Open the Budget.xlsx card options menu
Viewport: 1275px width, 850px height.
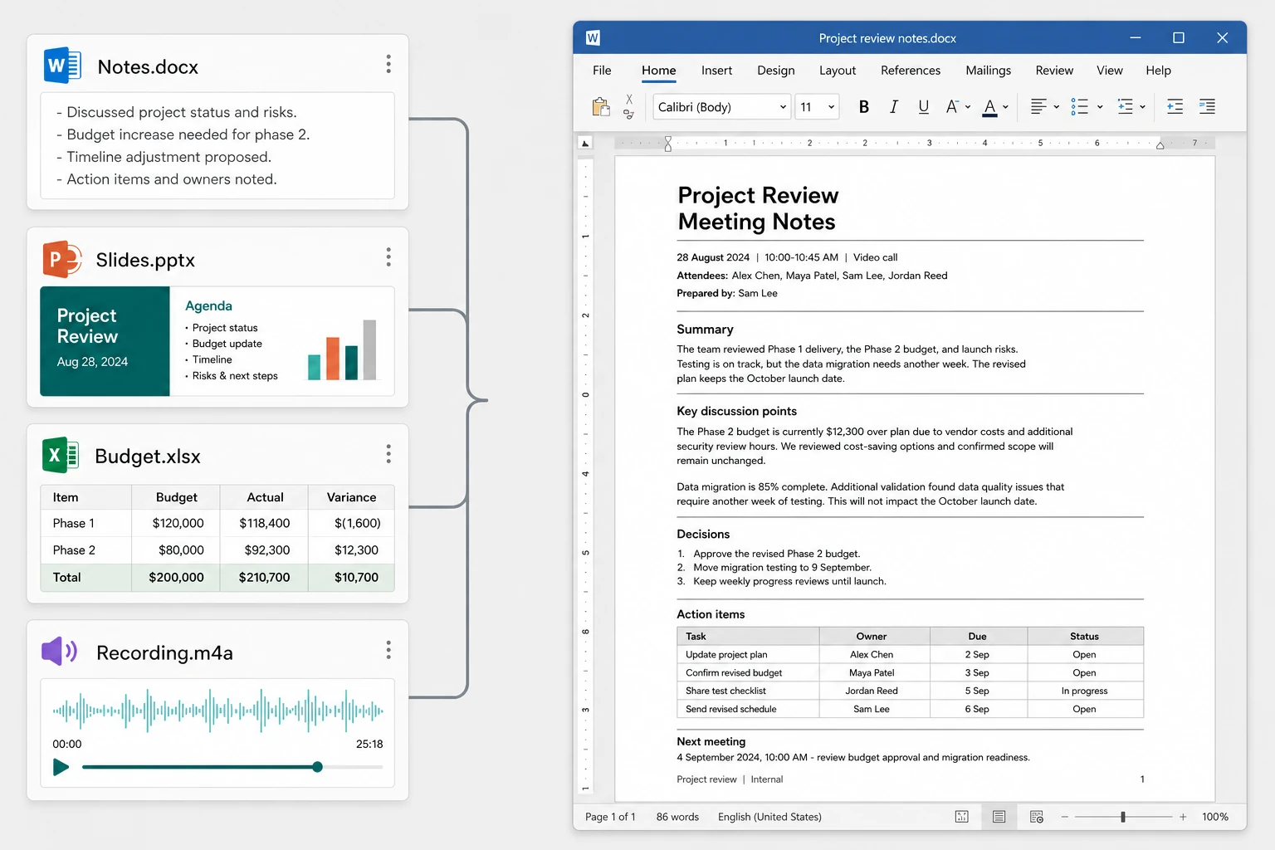pyautogui.click(x=388, y=454)
